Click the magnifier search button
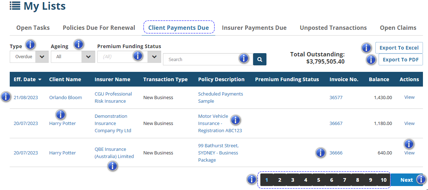 pos(260,59)
